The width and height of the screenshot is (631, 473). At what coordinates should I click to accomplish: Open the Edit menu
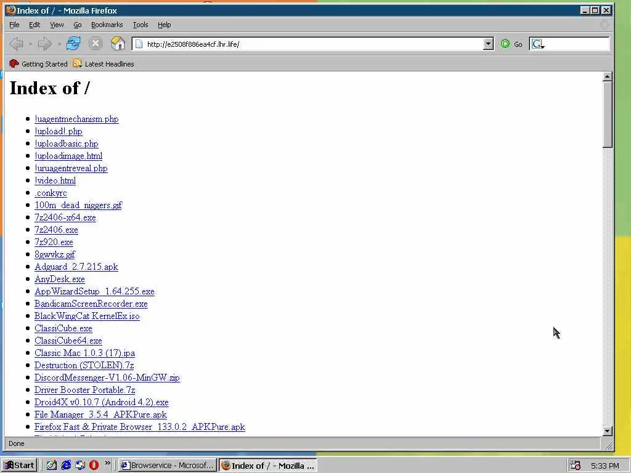[35, 25]
